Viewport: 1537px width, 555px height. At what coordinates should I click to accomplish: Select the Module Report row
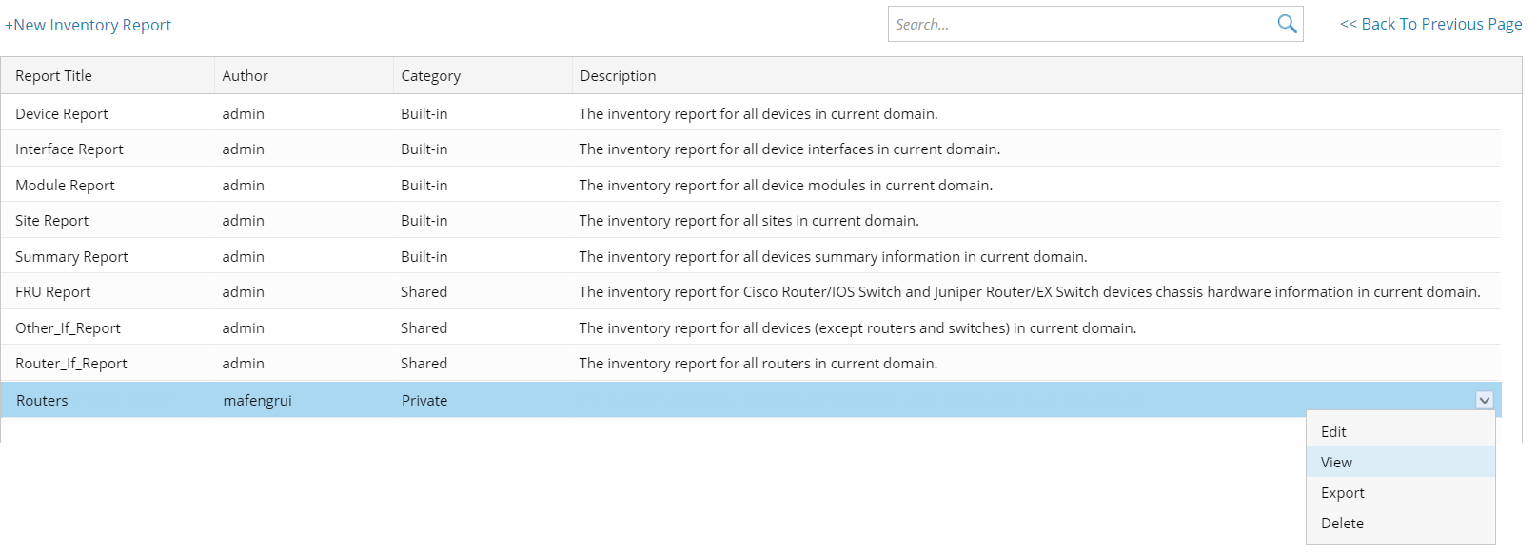click(65, 185)
